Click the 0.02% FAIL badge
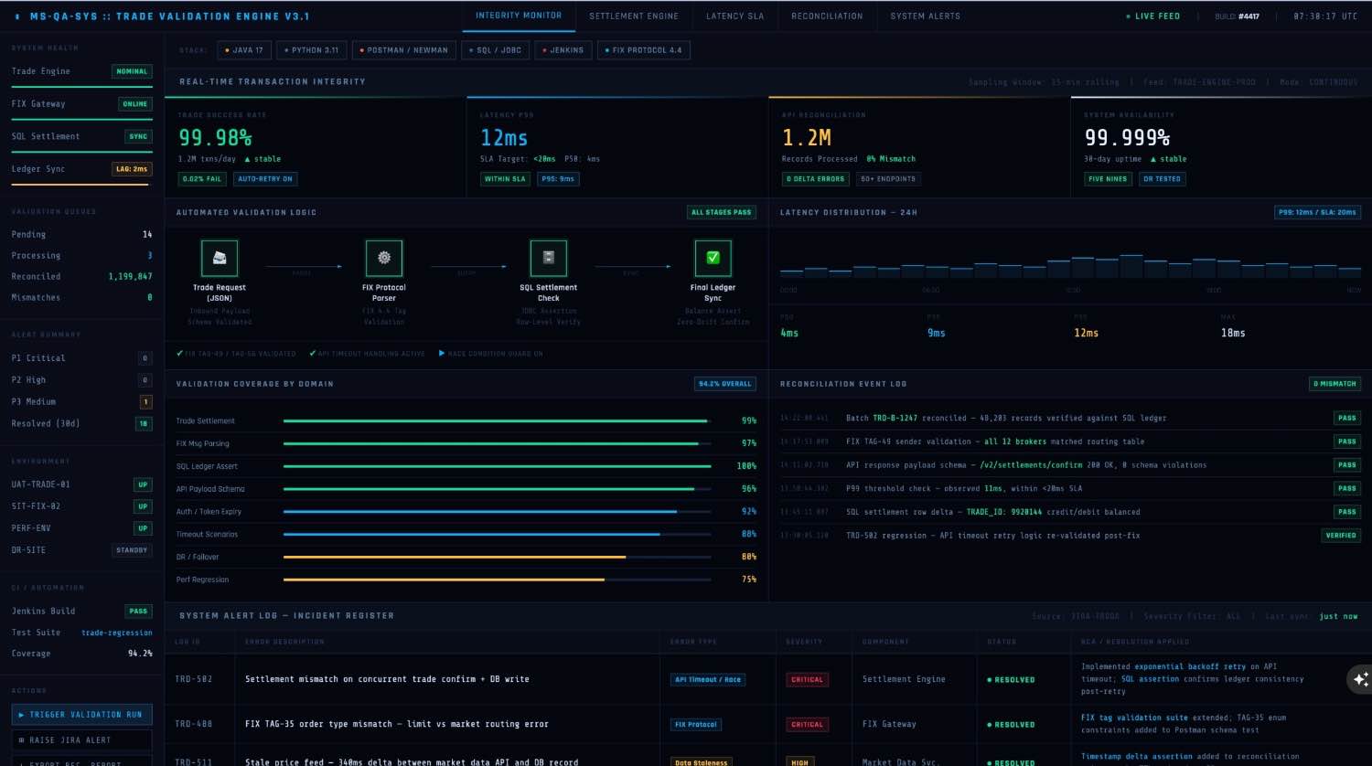 coord(202,179)
